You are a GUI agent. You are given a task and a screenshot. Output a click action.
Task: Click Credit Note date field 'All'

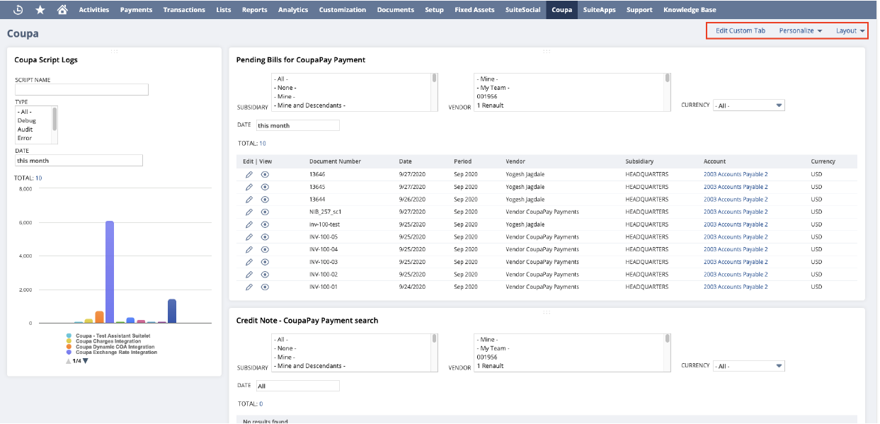point(297,386)
